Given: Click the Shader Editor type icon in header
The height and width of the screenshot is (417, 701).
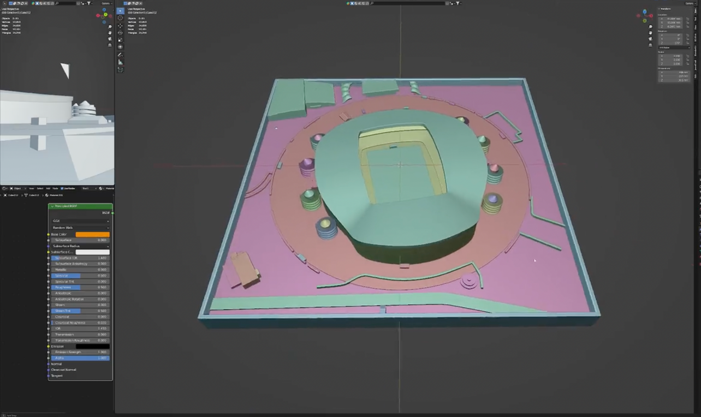Looking at the screenshot, I should [4, 188].
